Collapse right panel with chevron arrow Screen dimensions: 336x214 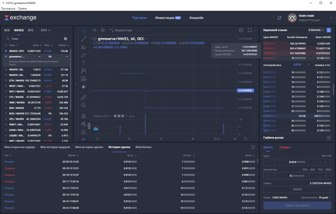(x=257, y=84)
